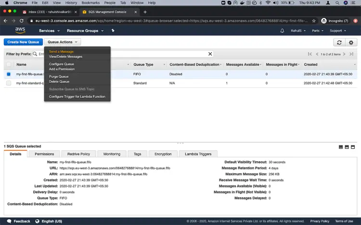361x225 pixels.
Task: Clear the prefix filter with X icon
Action: pyautogui.click(x=210, y=54)
